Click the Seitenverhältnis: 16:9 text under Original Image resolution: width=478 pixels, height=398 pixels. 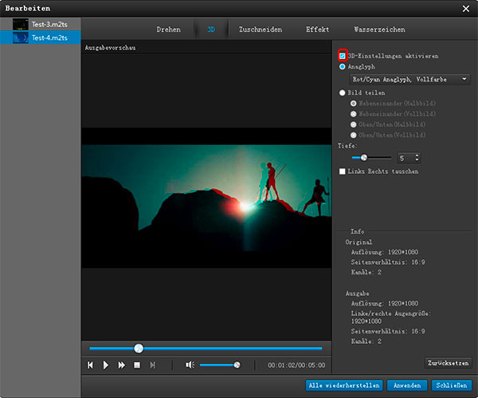click(x=388, y=262)
